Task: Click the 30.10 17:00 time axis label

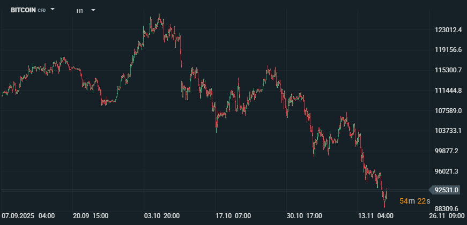Action: 304,216
